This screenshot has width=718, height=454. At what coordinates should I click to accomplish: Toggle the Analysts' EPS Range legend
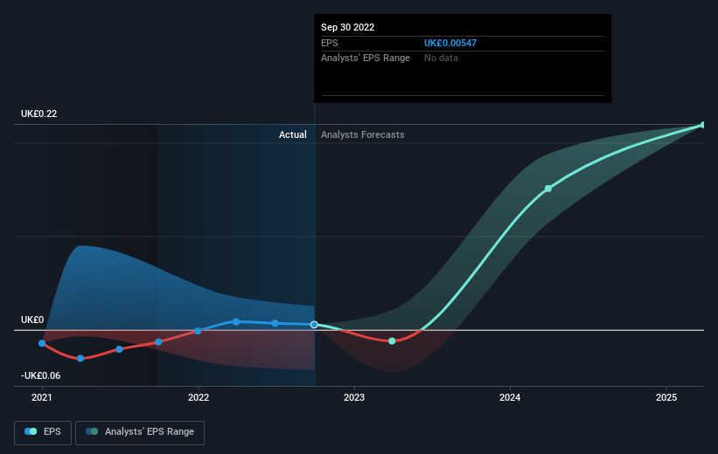tap(140, 432)
